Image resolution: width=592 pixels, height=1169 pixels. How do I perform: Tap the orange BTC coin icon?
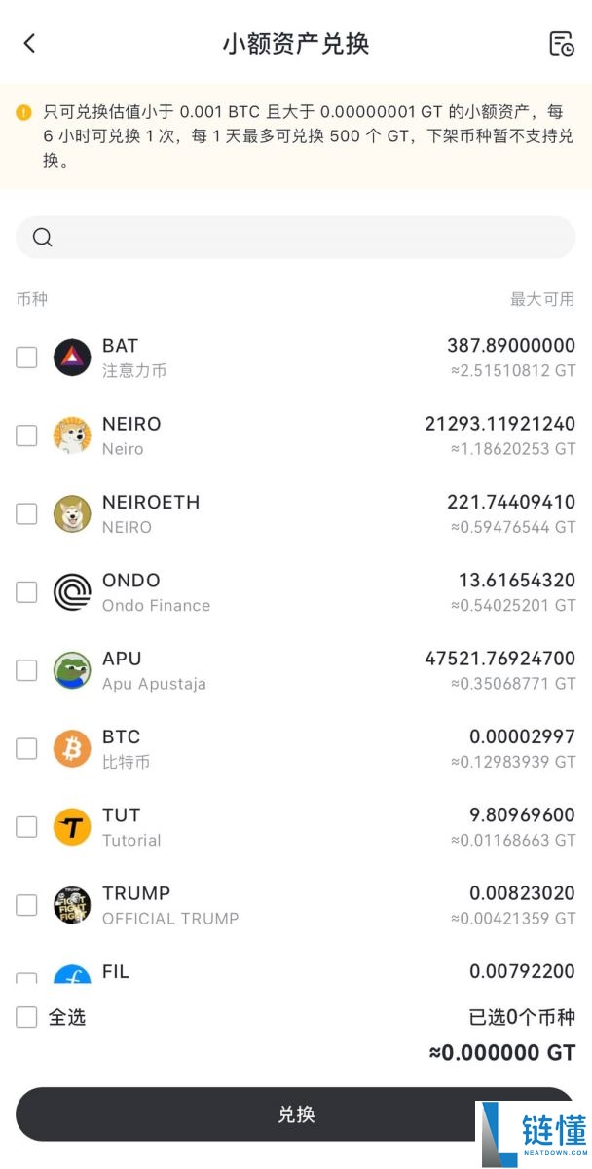pyautogui.click(x=72, y=748)
